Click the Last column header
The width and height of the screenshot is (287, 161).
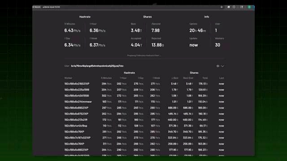coord(222,78)
